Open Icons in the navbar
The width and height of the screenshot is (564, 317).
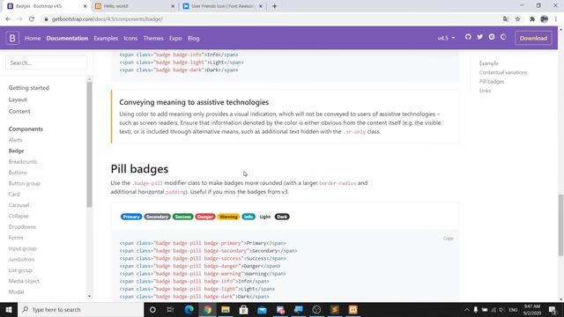(x=130, y=38)
